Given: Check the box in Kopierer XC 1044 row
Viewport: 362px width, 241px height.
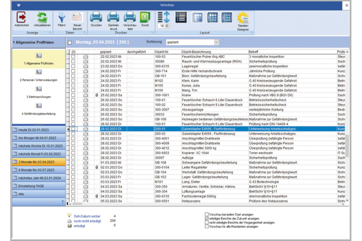Looking at the screenshot, I should [x=73, y=153].
